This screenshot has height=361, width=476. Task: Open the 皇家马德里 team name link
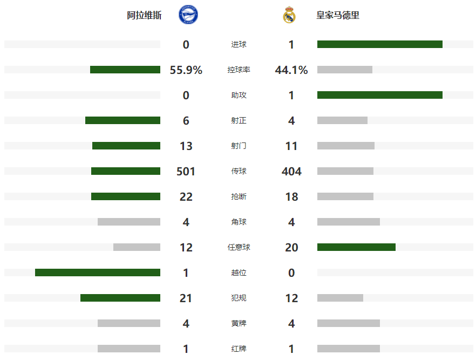click(x=338, y=16)
